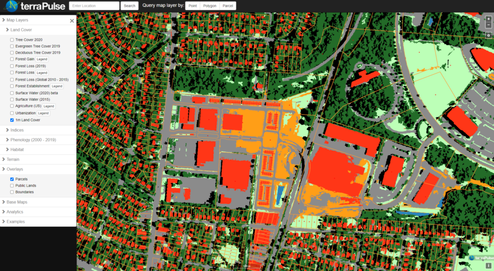Click the terraPulse globe logo
The image size is (494, 271).
click(x=11, y=6)
